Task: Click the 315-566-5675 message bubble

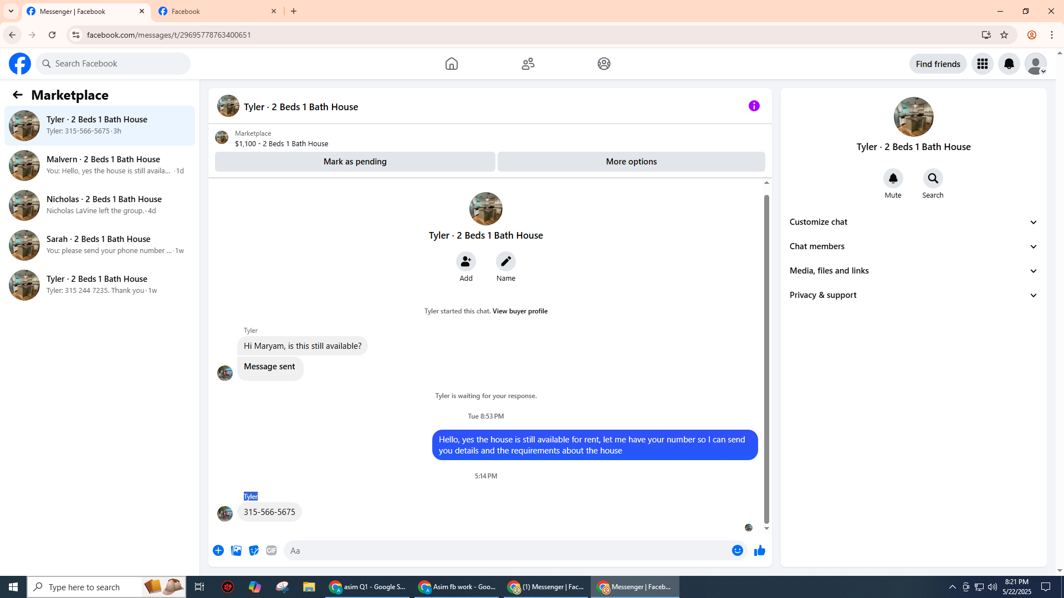Action: (x=269, y=512)
